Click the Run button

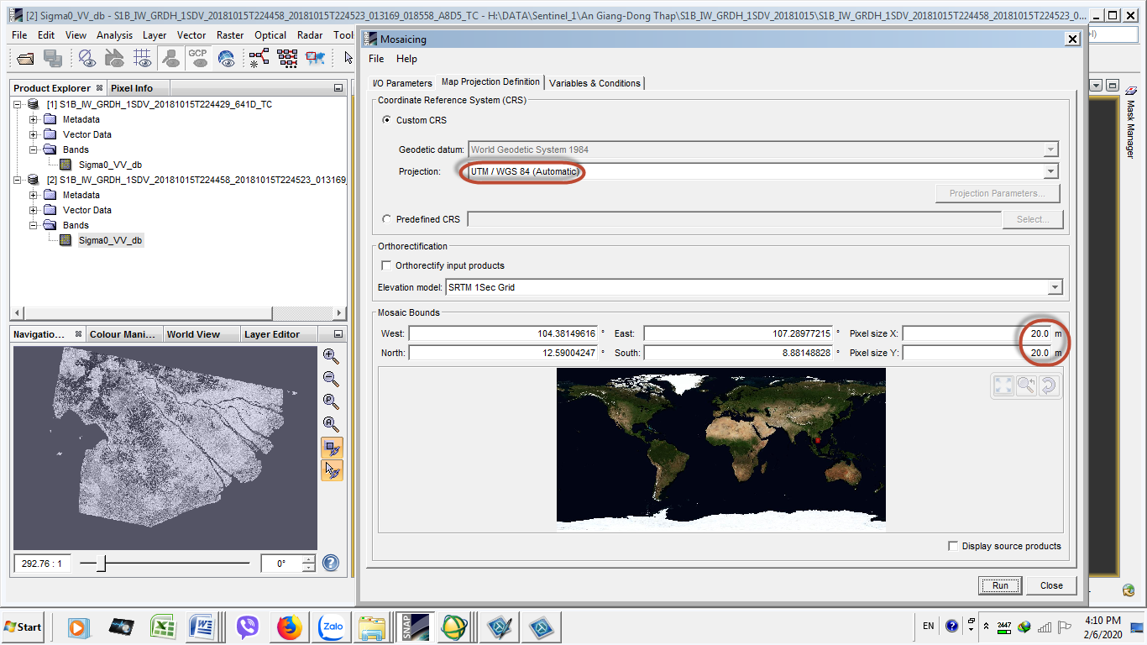coord(1000,585)
